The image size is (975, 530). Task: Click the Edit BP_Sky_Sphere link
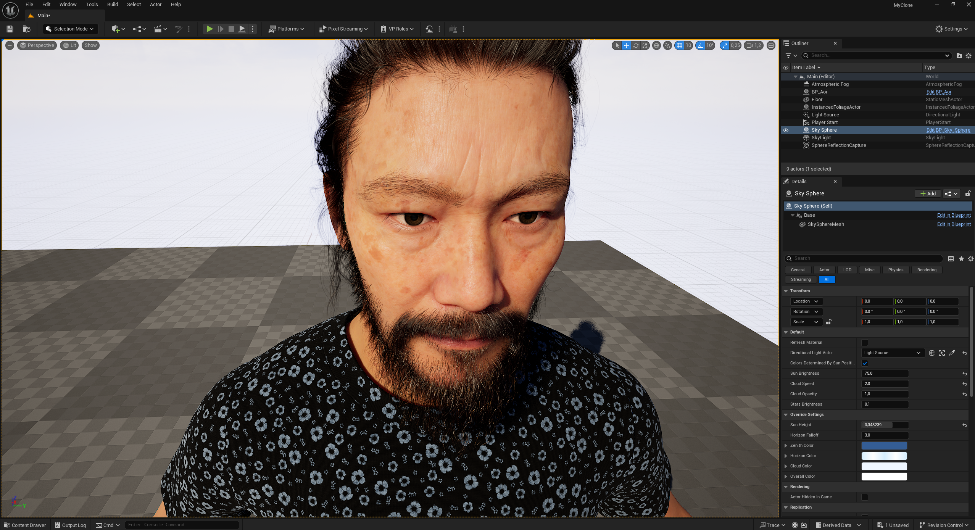(948, 130)
